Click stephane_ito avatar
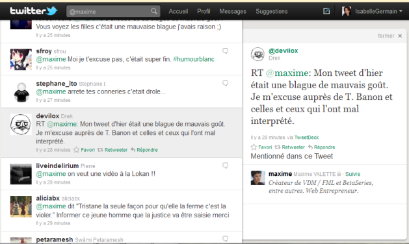 coord(21,92)
